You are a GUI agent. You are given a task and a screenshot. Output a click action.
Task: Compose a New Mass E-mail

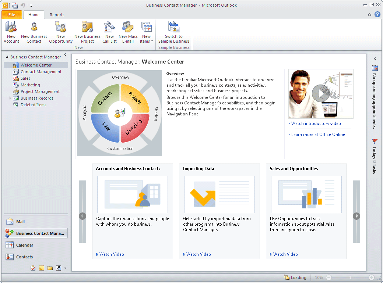(x=128, y=32)
